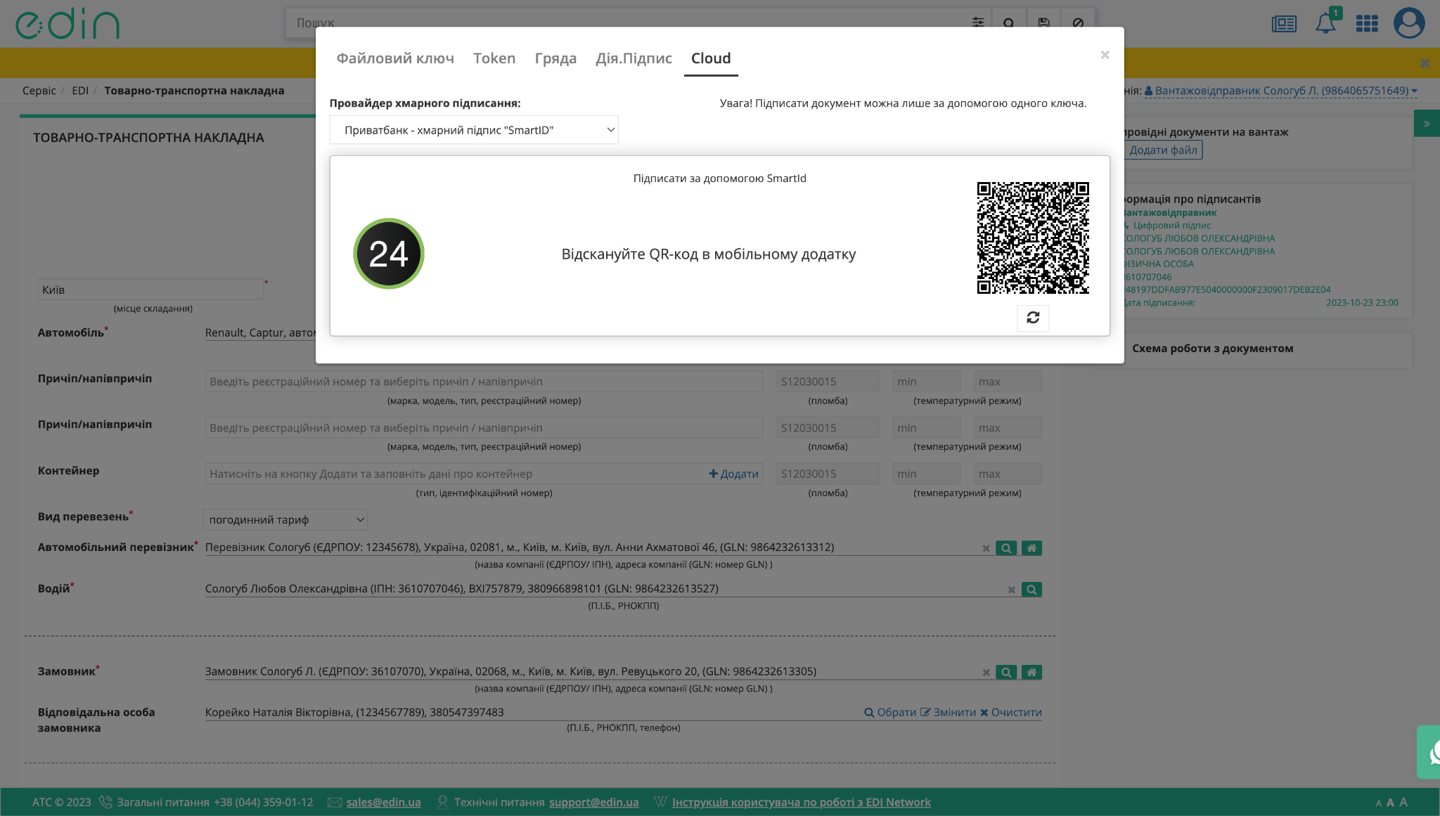1440x816 pixels.
Task: Click Обрати responsible person link
Action: click(890, 713)
